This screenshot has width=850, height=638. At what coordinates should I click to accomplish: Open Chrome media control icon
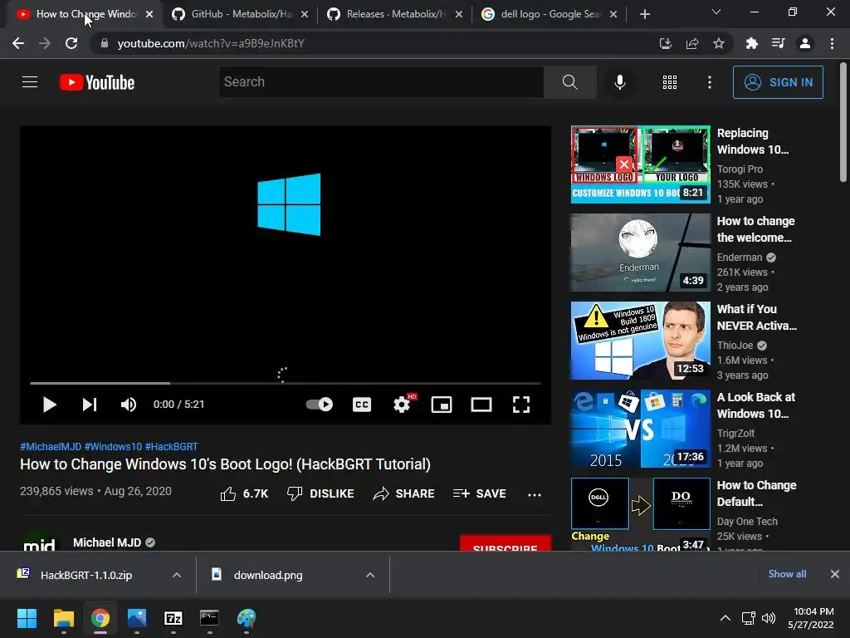778,43
